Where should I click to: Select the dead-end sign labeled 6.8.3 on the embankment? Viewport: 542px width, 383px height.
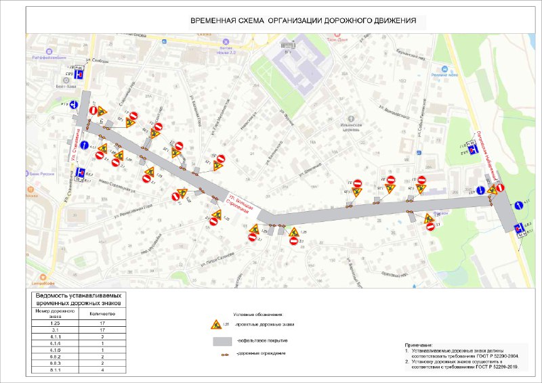518,228
